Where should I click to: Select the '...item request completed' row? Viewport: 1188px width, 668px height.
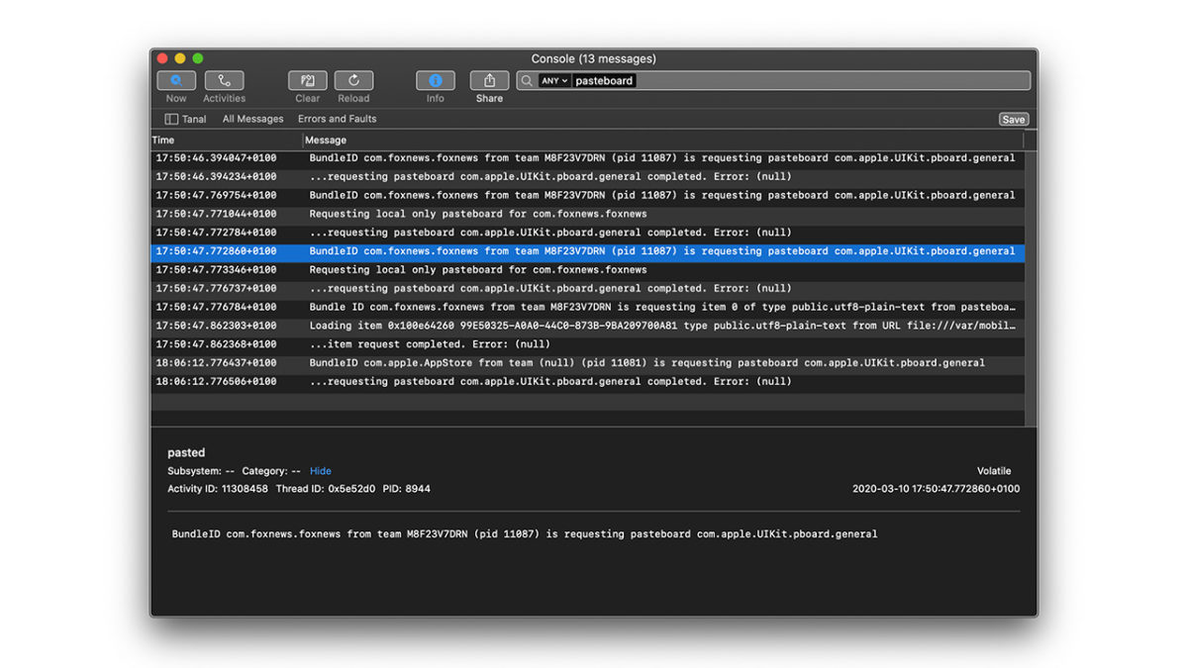click(588, 344)
